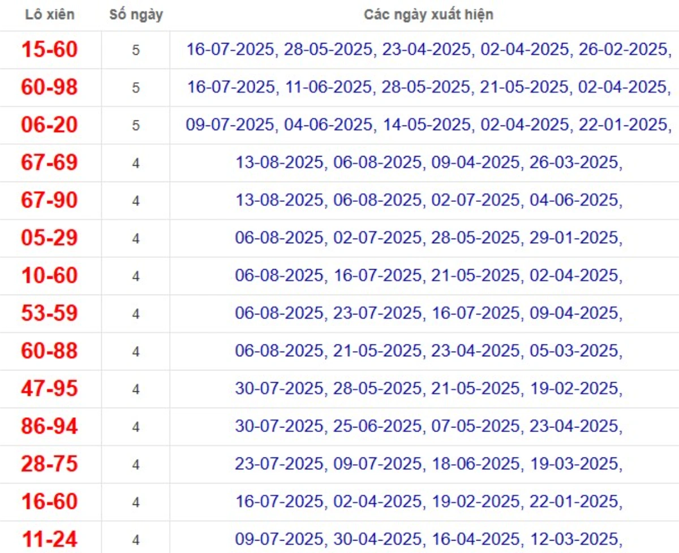Open the 86-94 pair entry
This screenshot has width=679, height=553.
click(x=50, y=426)
